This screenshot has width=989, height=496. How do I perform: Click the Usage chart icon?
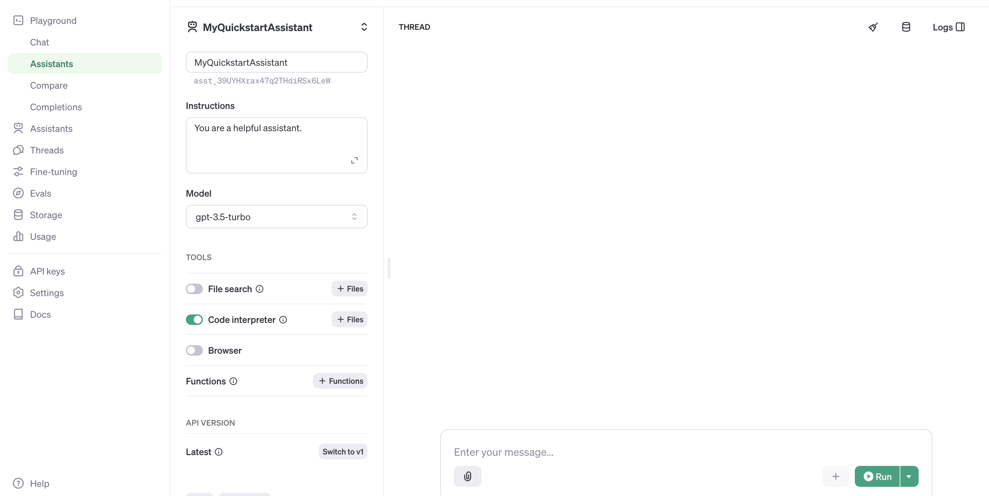pyautogui.click(x=19, y=237)
